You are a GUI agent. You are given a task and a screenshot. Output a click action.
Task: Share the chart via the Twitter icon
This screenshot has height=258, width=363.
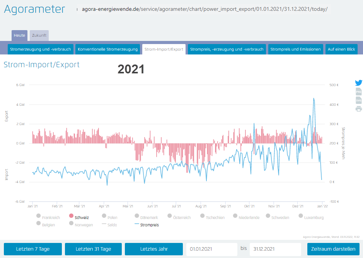pyautogui.click(x=358, y=83)
